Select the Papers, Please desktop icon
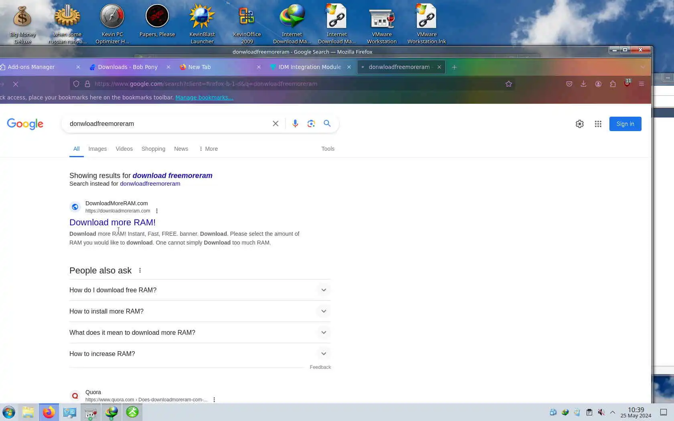The image size is (674, 421). 157,21
